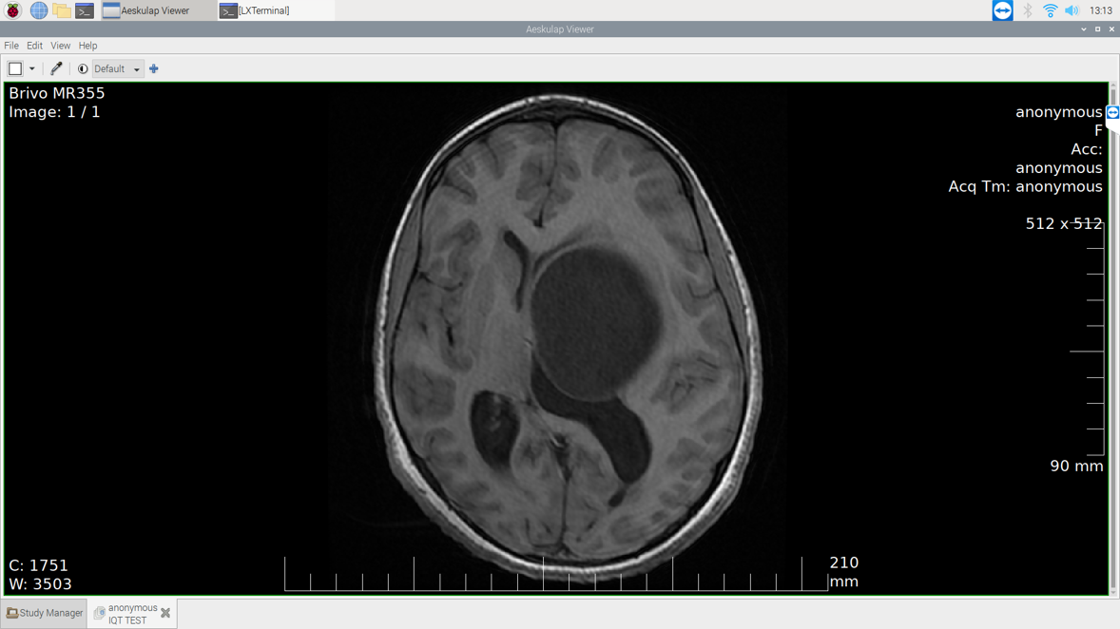Click the brain MRI image in viewer
The image size is (1120, 629).
570,333
